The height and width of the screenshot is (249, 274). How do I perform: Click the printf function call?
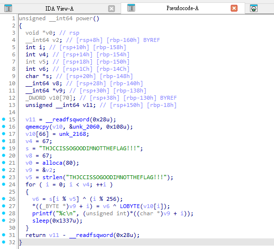[x=42, y=213]
